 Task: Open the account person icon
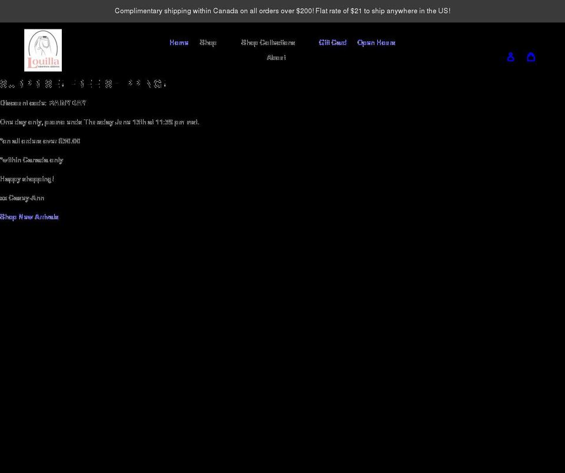510,56
